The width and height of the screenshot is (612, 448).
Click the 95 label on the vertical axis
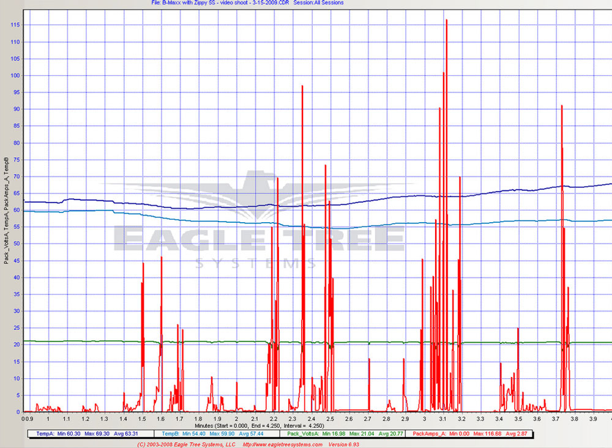(17, 92)
